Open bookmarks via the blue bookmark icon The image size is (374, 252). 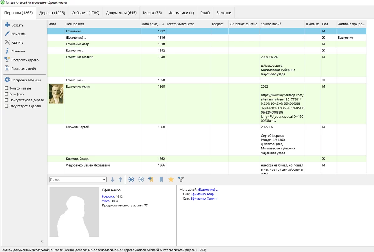coord(161,179)
